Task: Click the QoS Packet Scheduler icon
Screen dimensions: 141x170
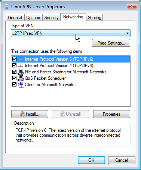Action: click(x=21, y=78)
